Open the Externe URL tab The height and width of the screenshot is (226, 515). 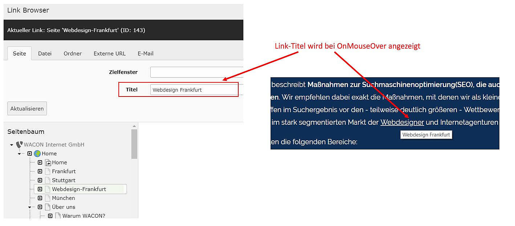pyautogui.click(x=109, y=53)
